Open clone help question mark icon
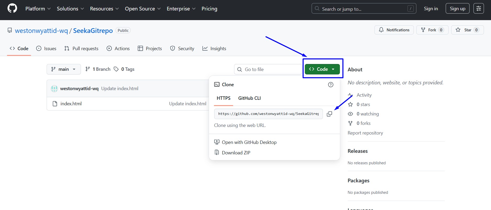Screen dimensions: 491x210 tap(331, 85)
